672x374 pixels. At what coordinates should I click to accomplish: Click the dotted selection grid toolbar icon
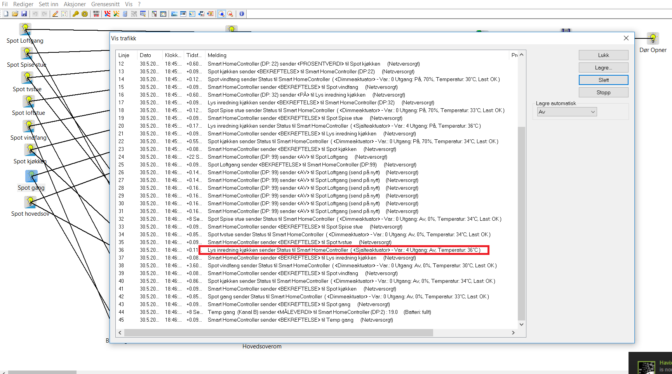(x=64, y=14)
